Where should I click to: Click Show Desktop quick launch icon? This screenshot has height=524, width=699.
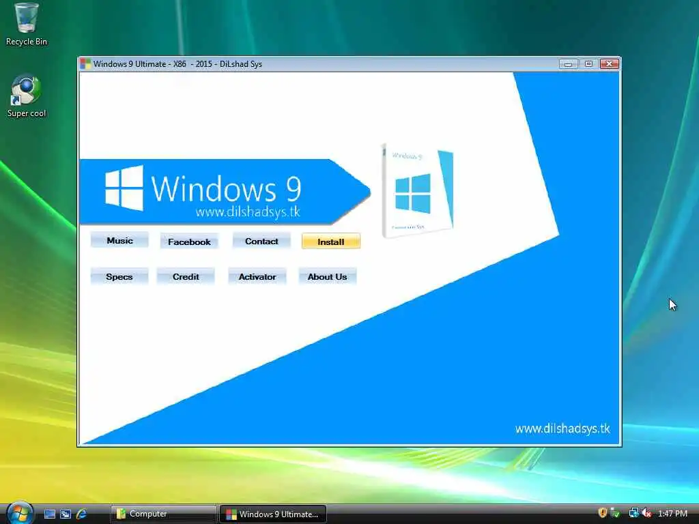(x=50, y=514)
